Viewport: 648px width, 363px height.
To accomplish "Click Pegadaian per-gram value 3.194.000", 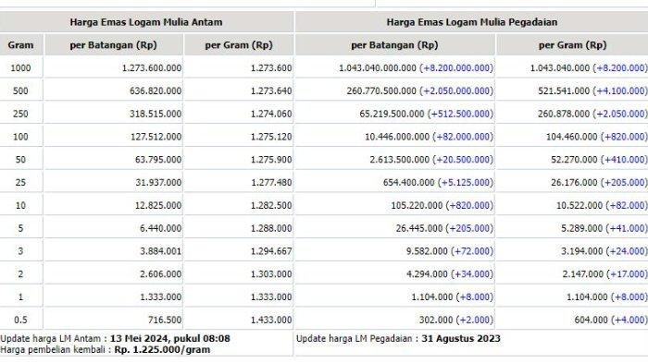I will click(582, 251).
